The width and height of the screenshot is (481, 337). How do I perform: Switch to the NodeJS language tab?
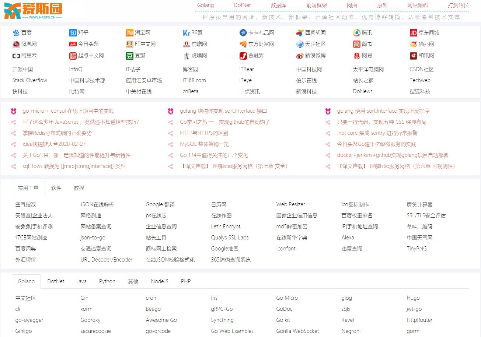pyautogui.click(x=160, y=281)
